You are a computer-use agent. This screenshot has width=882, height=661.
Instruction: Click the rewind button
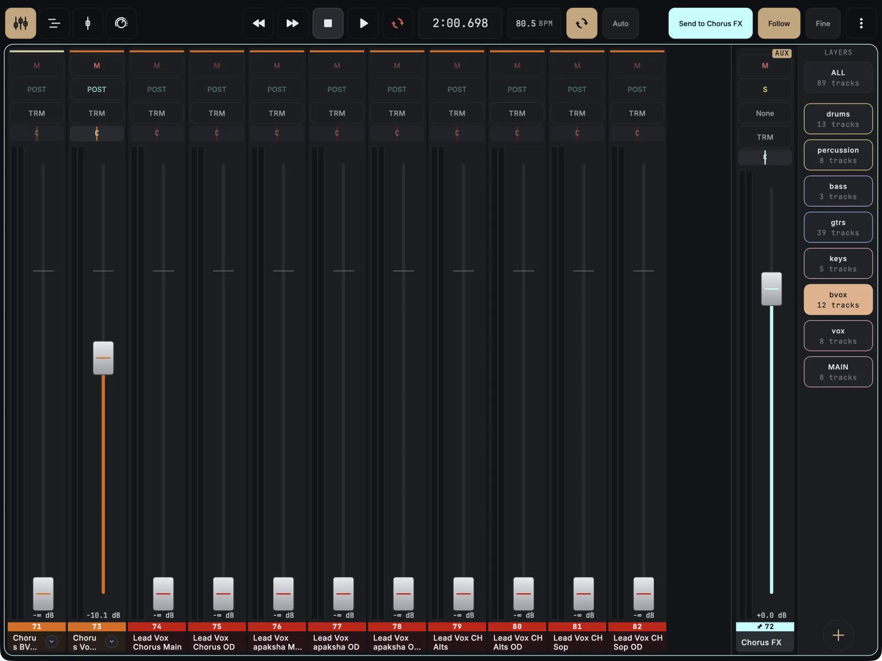coord(259,23)
